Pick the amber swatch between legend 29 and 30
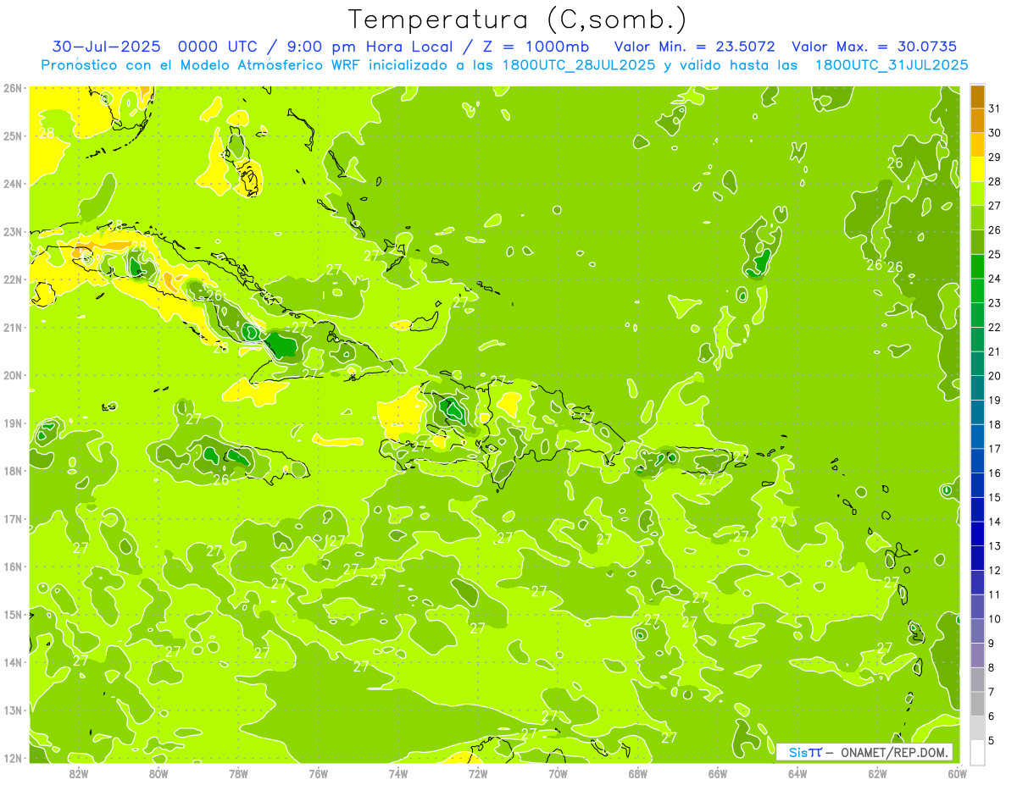Screen dimensions: 1017x785 pyautogui.click(x=977, y=145)
